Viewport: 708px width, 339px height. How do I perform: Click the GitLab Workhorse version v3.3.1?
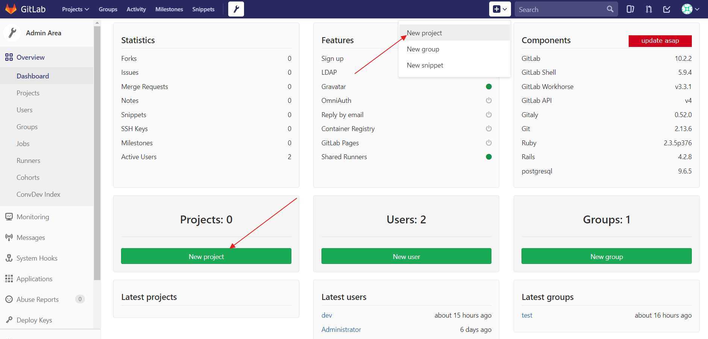(683, 86)
